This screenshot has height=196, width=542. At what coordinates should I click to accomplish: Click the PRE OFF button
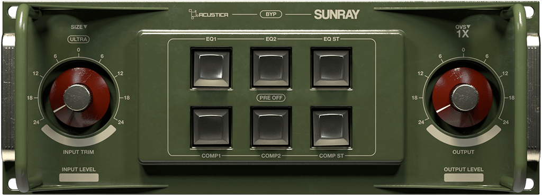(271, 98)
